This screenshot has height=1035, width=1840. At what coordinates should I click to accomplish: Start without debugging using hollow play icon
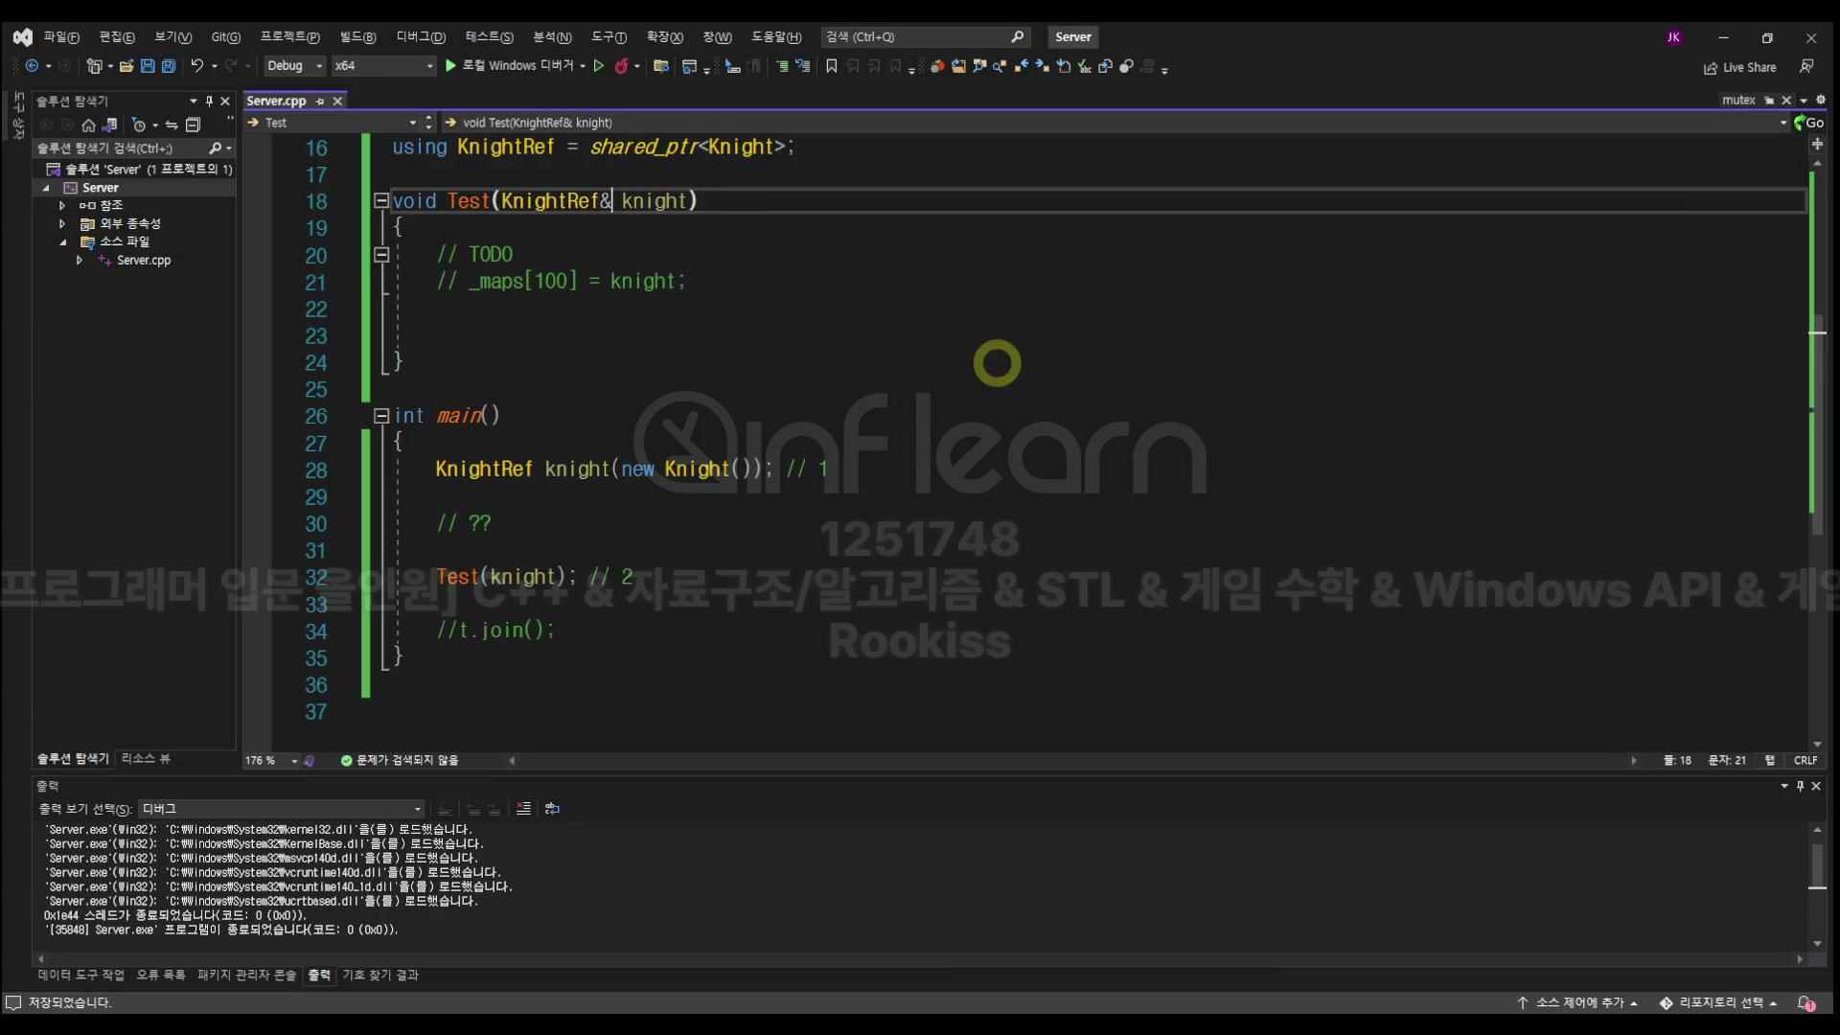[x=599, y=66]
